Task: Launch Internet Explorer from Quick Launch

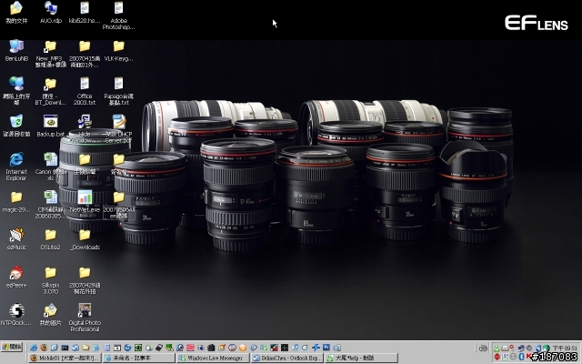Action: [34, 348]
